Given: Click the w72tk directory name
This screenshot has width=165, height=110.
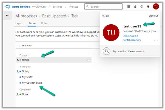Looking at the screenshot, I should point(106,16).
